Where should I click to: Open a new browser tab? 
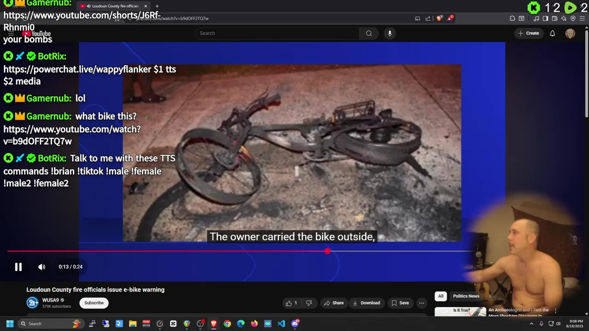pyautogui.click(x=157, y=6)
